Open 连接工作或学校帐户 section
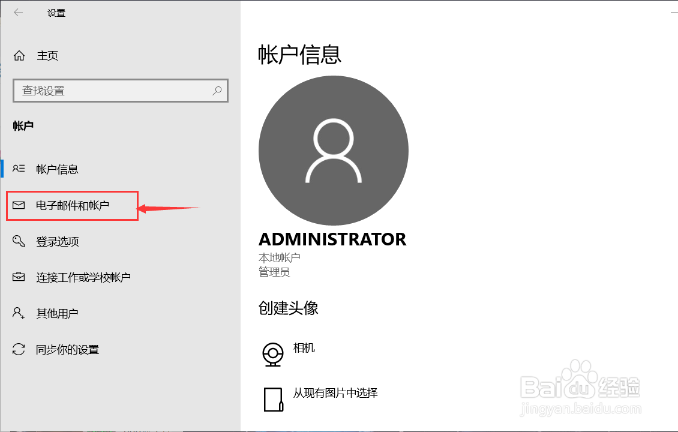This screenshot has height=432, width=678. pyautogui.click(x=83, y=277)
